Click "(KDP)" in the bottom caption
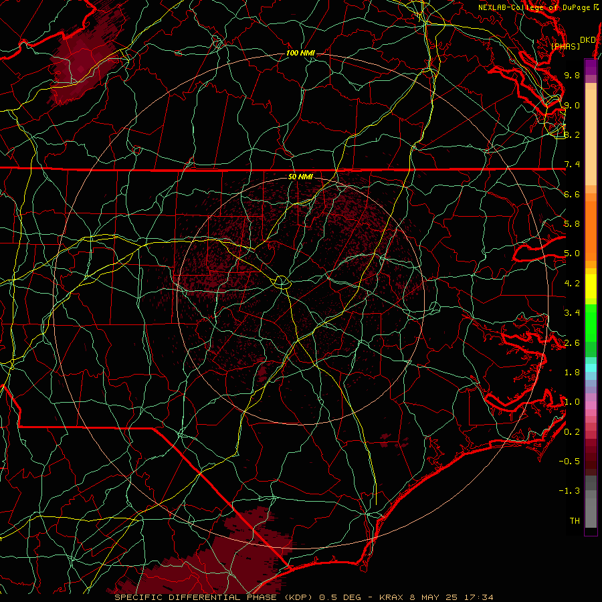This screenshot has width=602, height=602. click(x=298, y=597)
